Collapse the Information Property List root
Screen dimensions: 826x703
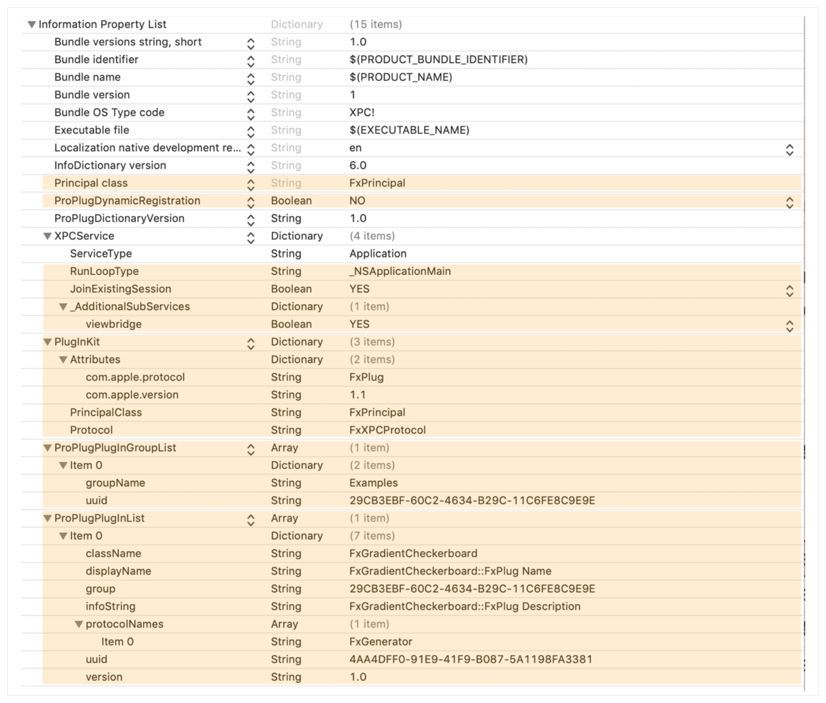pyautogui.click(x=32, y=25)
